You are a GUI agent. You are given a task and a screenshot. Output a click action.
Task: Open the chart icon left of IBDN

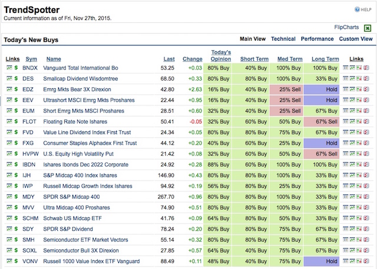click(x=9, y=164)
